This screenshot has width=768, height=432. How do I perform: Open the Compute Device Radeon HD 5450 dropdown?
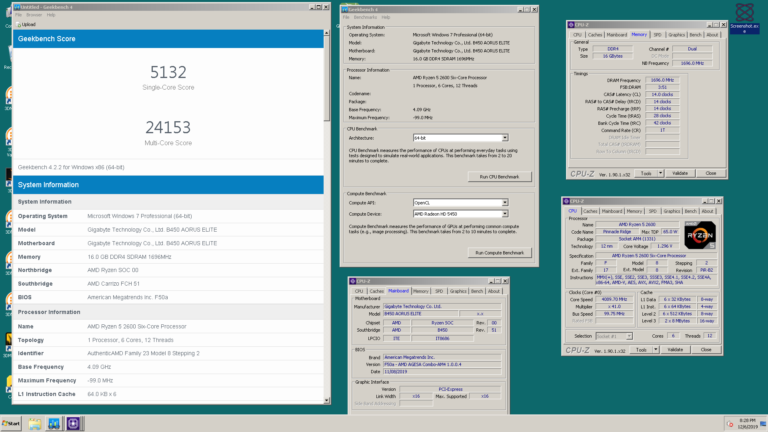505,214
